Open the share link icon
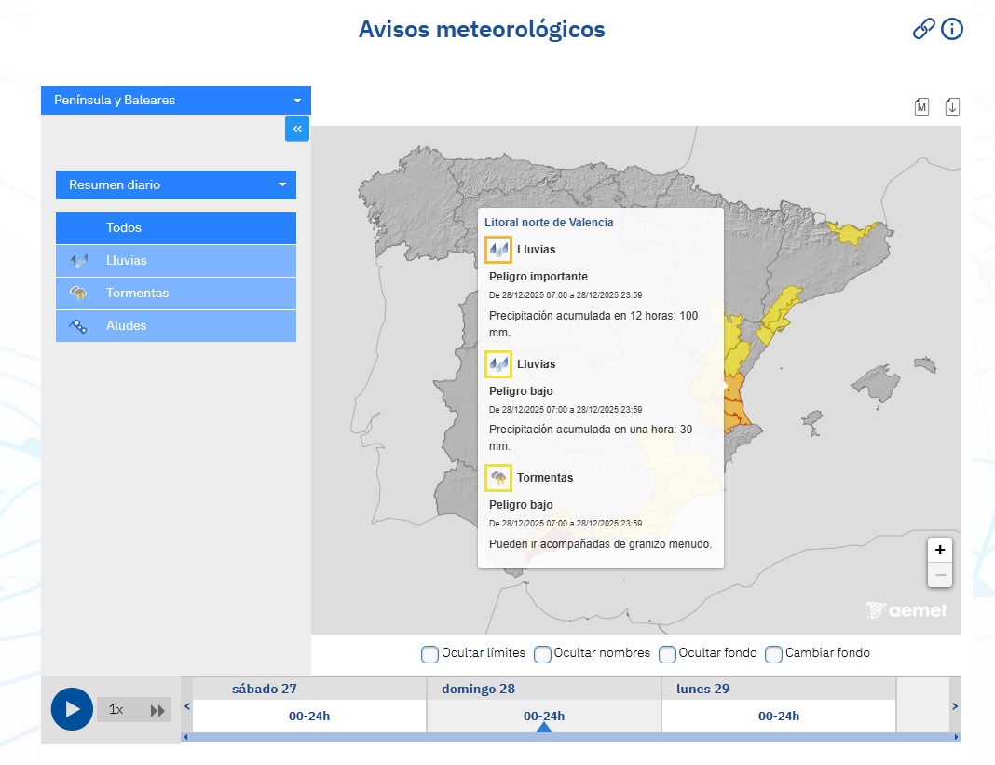 click(923, 29)
